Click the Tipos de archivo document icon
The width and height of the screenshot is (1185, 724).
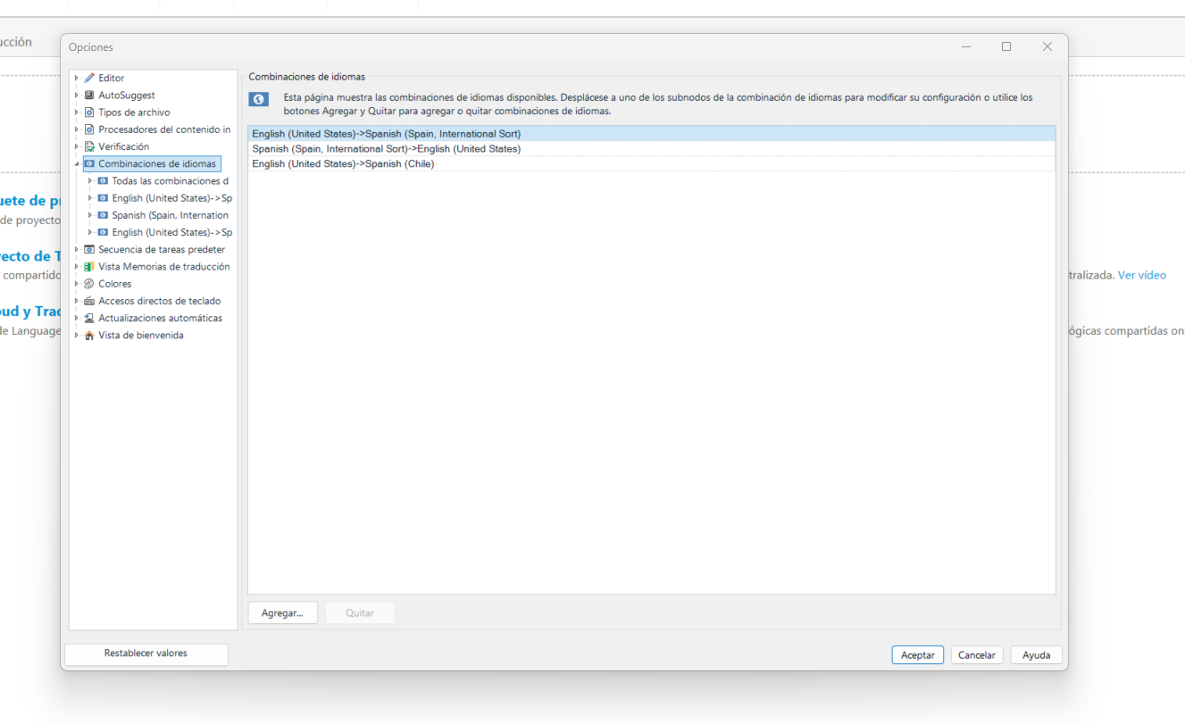(x=89, y=112)
